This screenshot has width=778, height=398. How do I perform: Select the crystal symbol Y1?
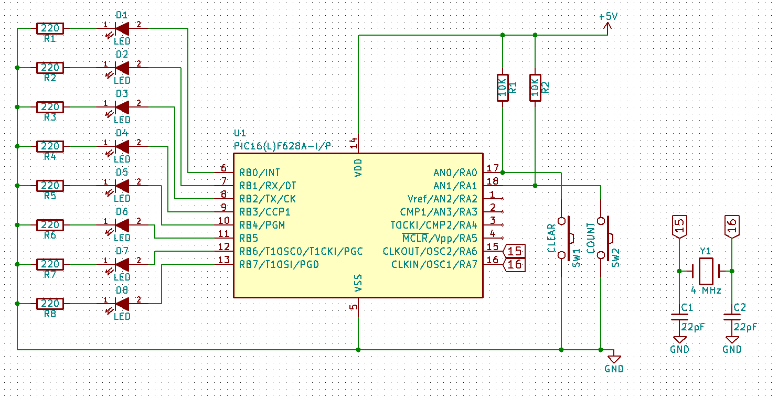[706, 271]
